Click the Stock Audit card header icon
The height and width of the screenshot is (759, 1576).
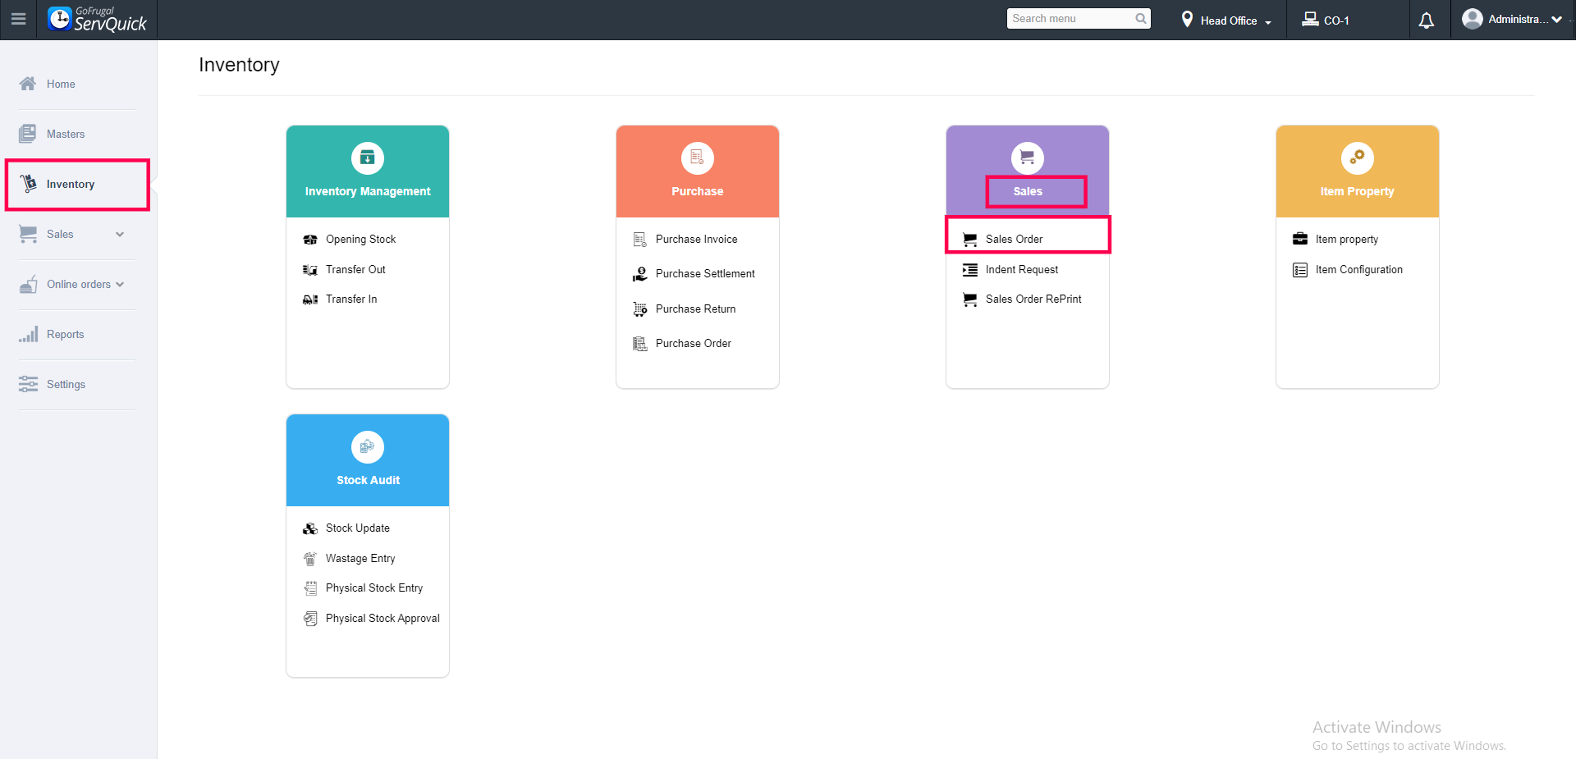368,447
